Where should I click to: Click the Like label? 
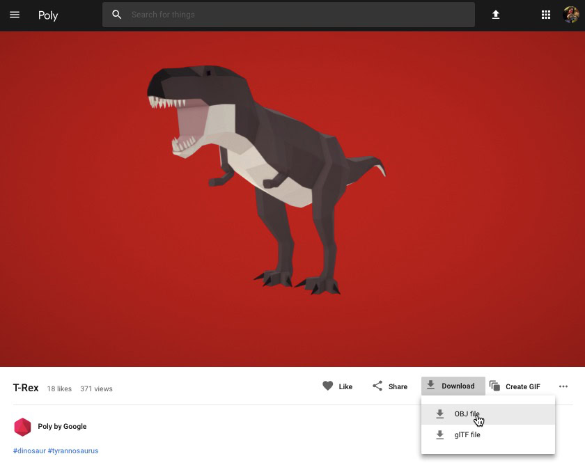(x=345, y=387)
